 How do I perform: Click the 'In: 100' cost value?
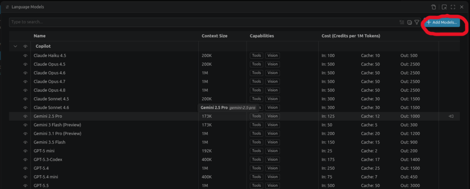tap(328, 56)
